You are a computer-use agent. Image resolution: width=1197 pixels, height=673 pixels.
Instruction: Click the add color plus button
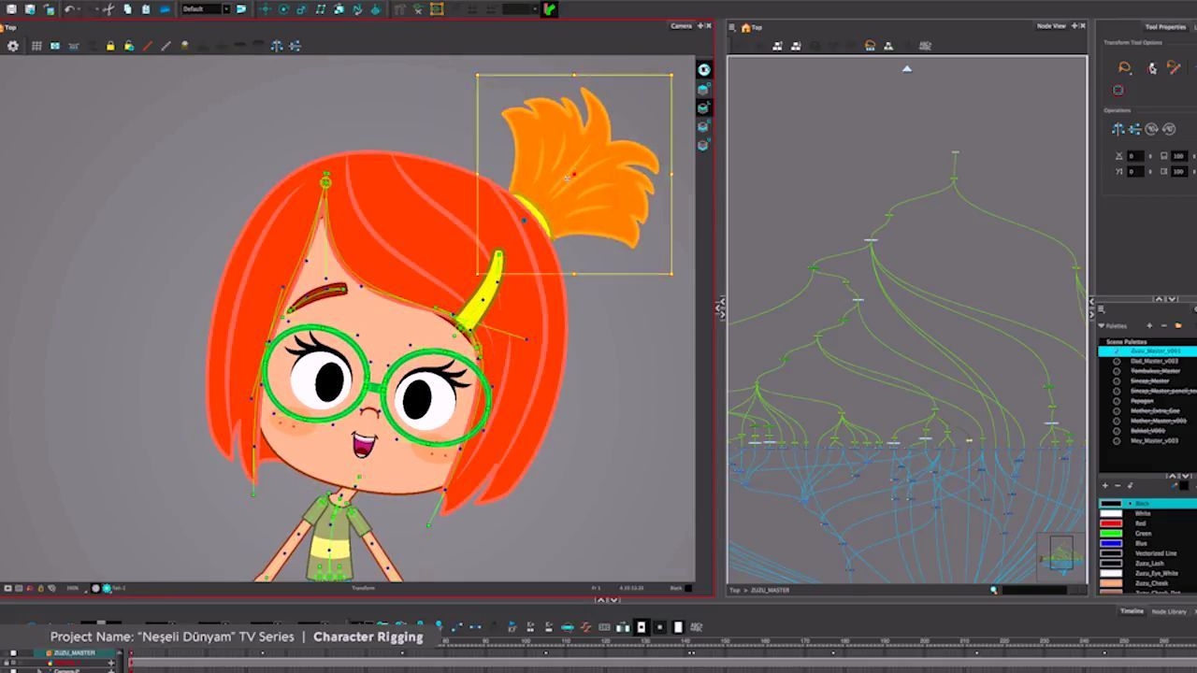point(1105,485)
